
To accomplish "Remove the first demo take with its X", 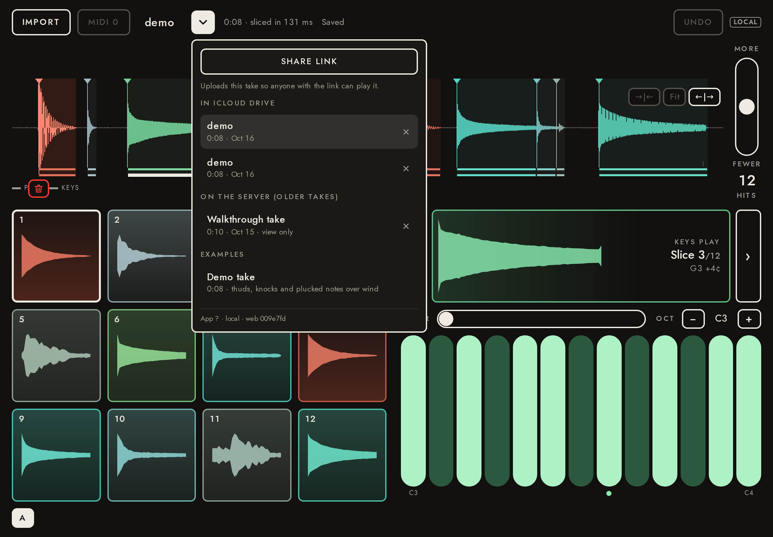I will tap(406, 132).
